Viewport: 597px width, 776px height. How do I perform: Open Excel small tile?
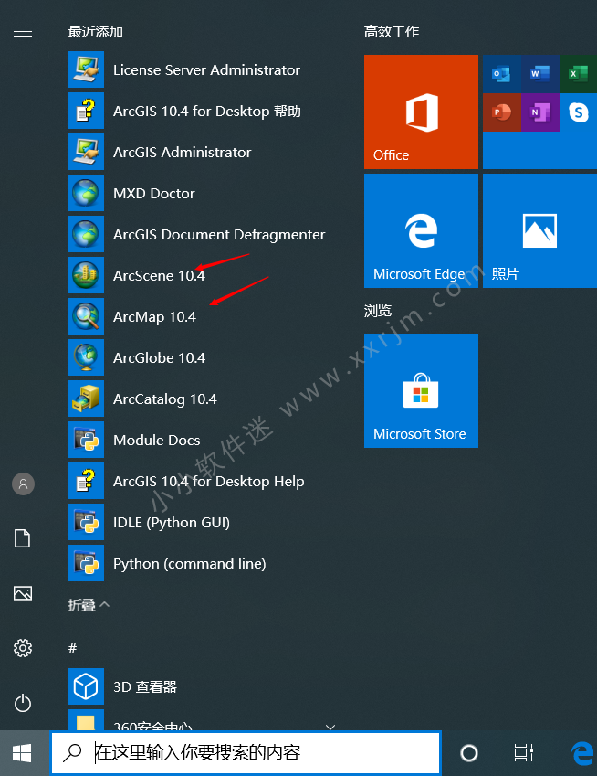coord(578,74)
